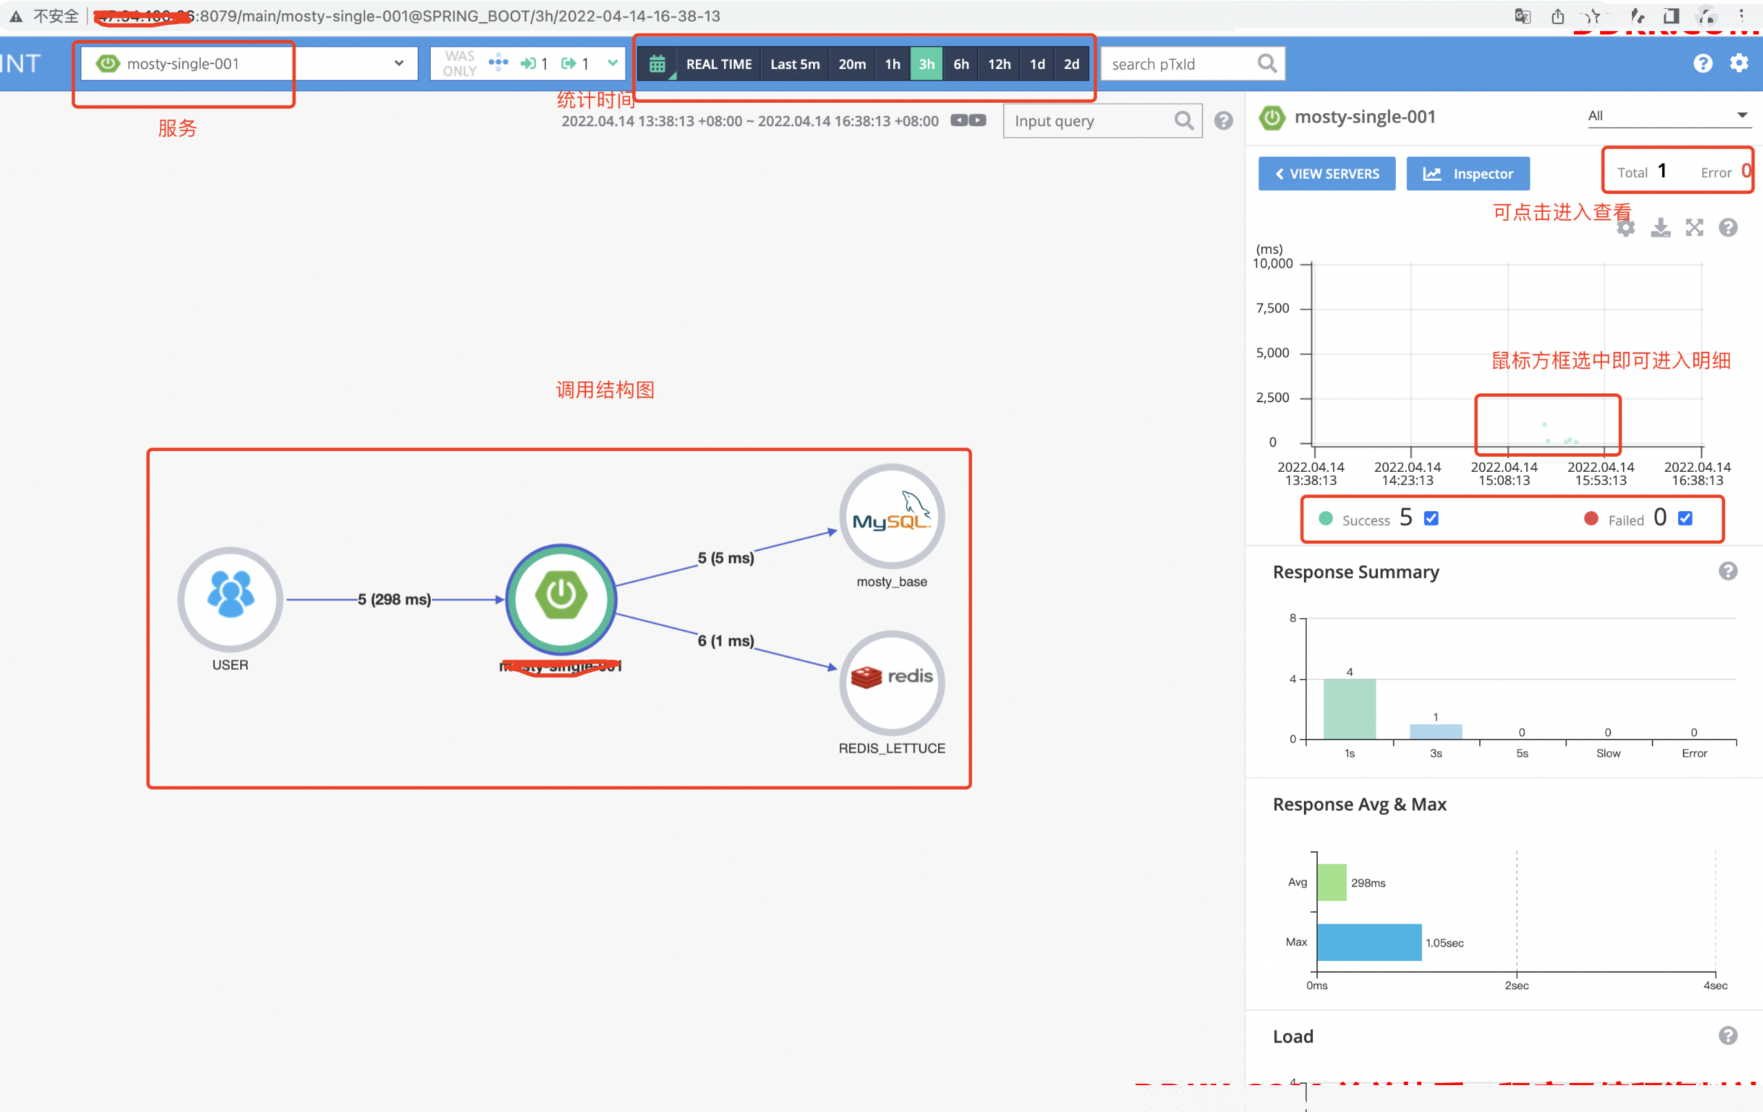Click the inbound depth icon
Image resolution: width=1763 pixels, height=1112 pixels.
(528, 63)
